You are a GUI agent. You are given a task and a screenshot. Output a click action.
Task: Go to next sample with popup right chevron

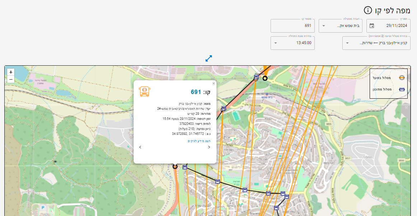(209, 147)
